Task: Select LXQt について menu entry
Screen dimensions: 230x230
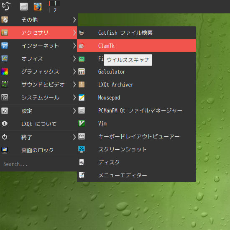Action: [x=38, y=124]
